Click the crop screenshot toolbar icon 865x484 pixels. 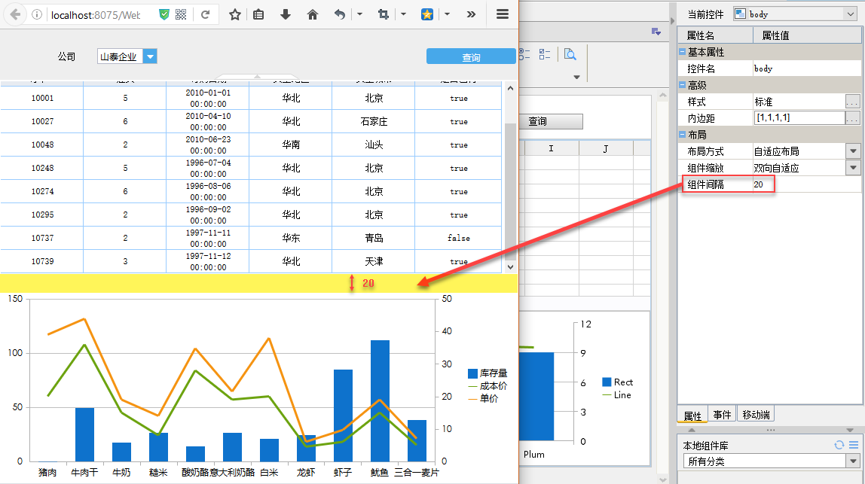pyautogui.click(x=384, y=15)
